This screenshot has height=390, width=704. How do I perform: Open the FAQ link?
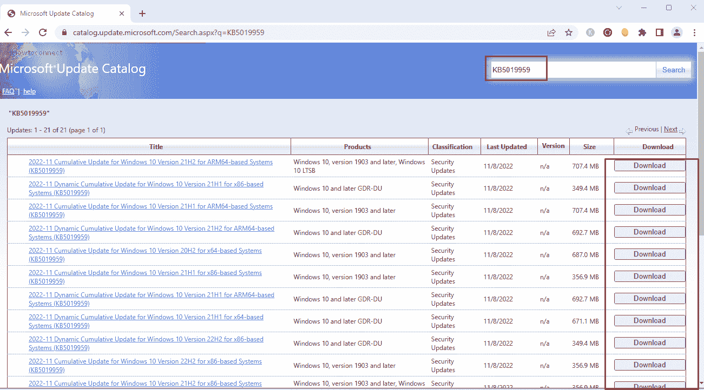(8, 91)
